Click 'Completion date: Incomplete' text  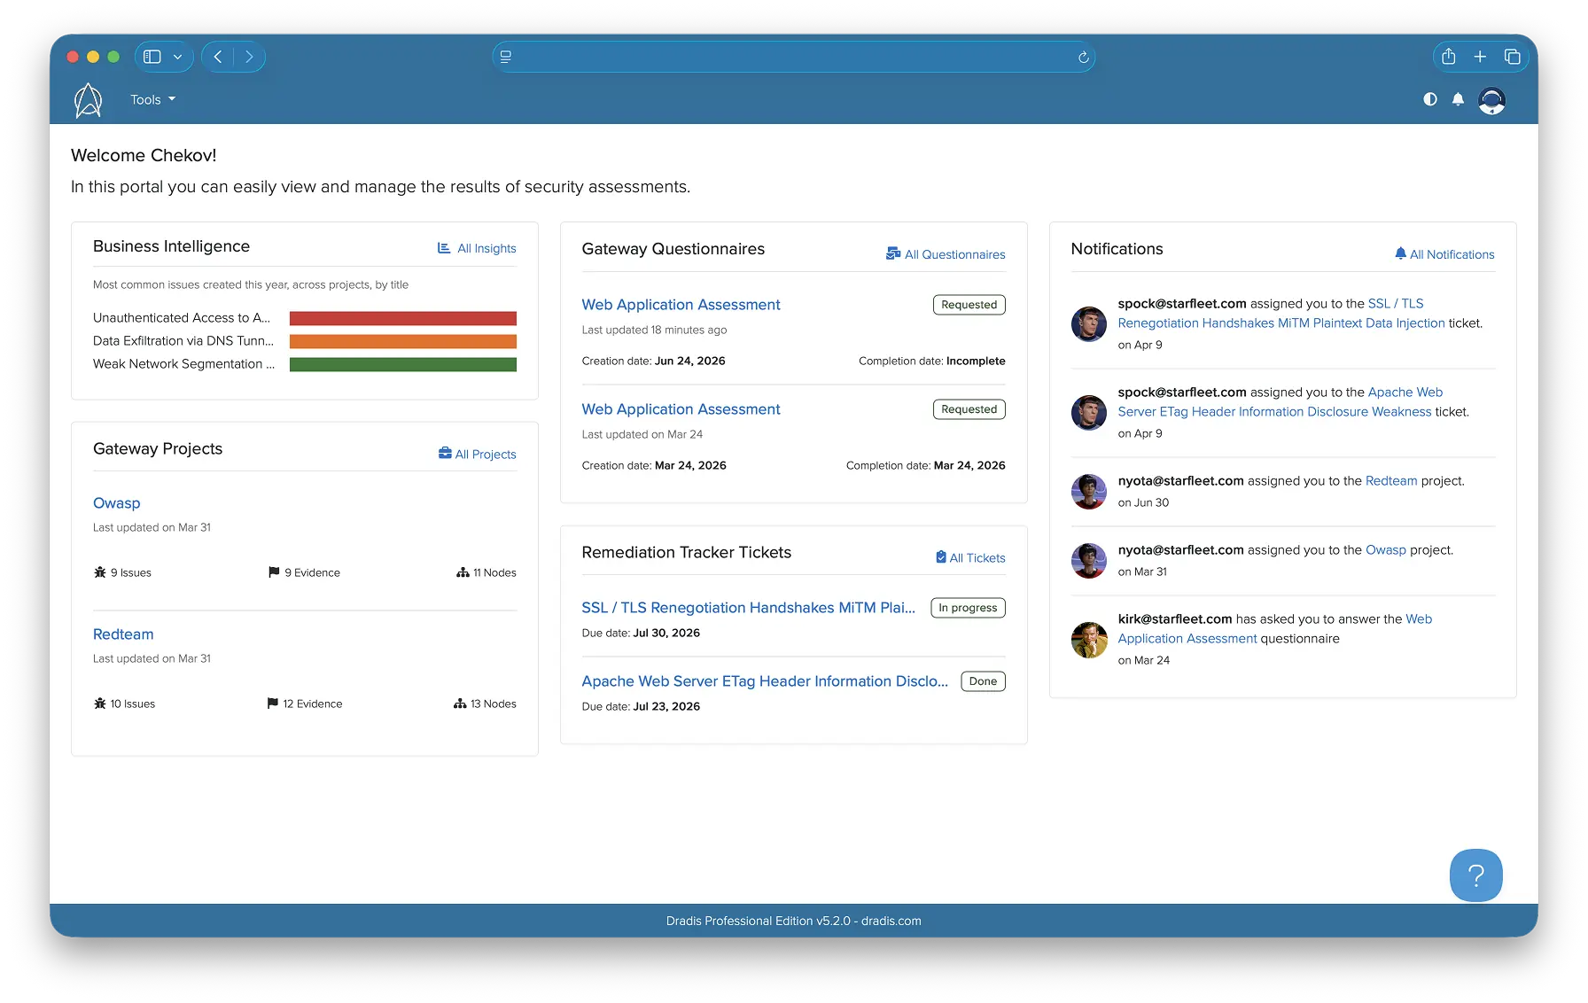[x=931, y=361]
